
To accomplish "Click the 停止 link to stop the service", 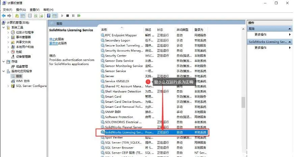I will 52,39.
